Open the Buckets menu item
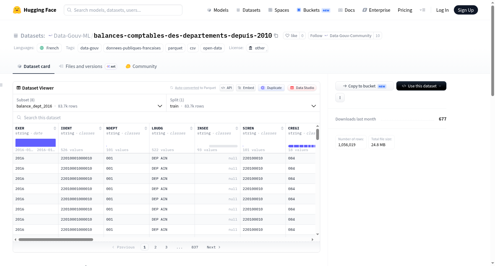 (313, 10)
